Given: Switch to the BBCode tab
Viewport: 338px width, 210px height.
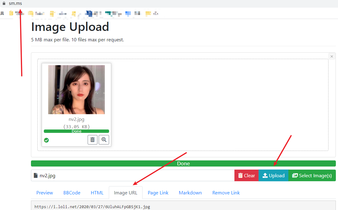Looking at the screenshot, I should click(72, 193).
